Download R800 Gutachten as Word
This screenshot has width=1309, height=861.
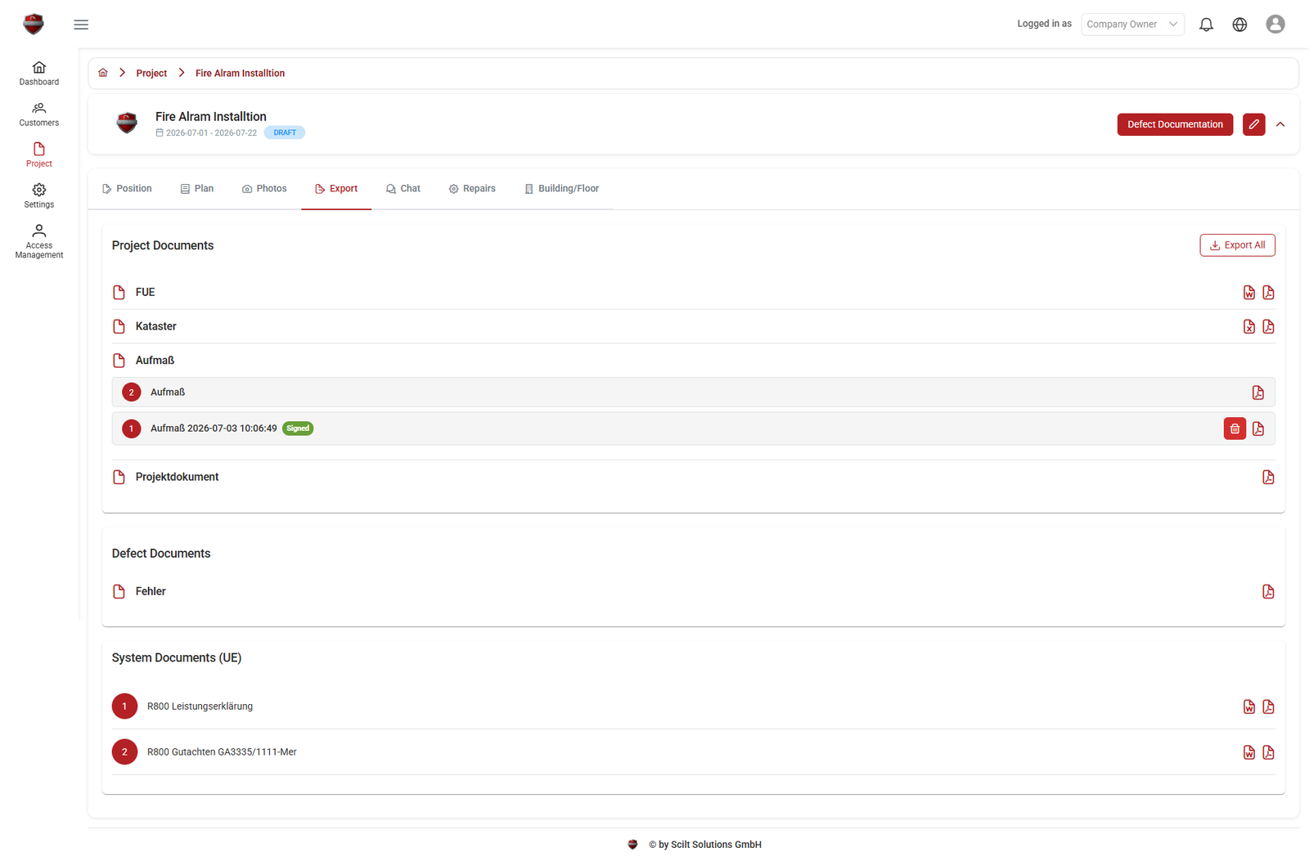[1248, 753]
